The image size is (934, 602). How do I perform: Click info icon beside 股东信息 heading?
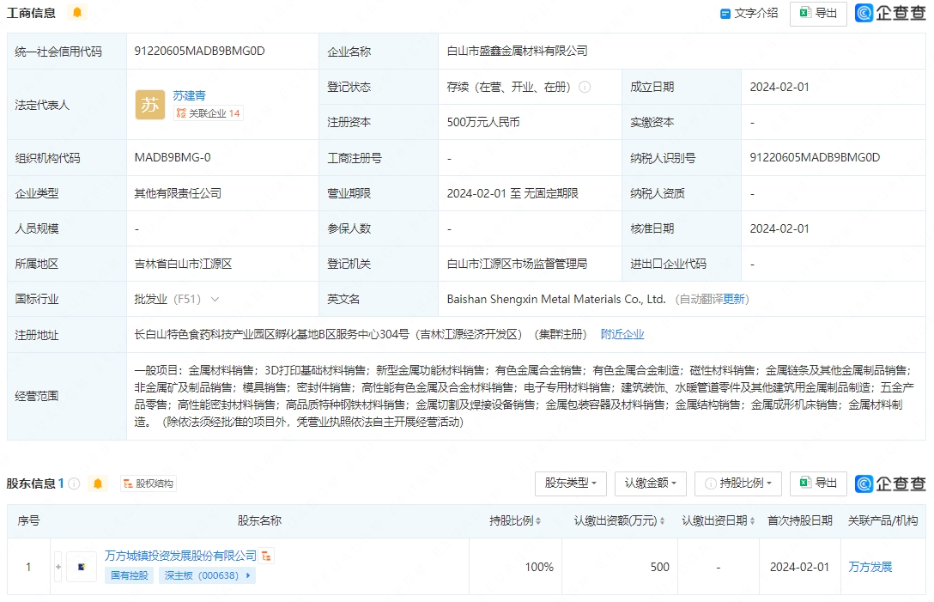74,483
